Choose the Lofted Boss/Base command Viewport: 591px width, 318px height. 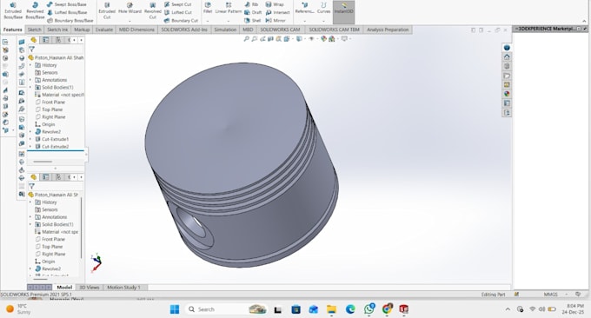(66, 12)
